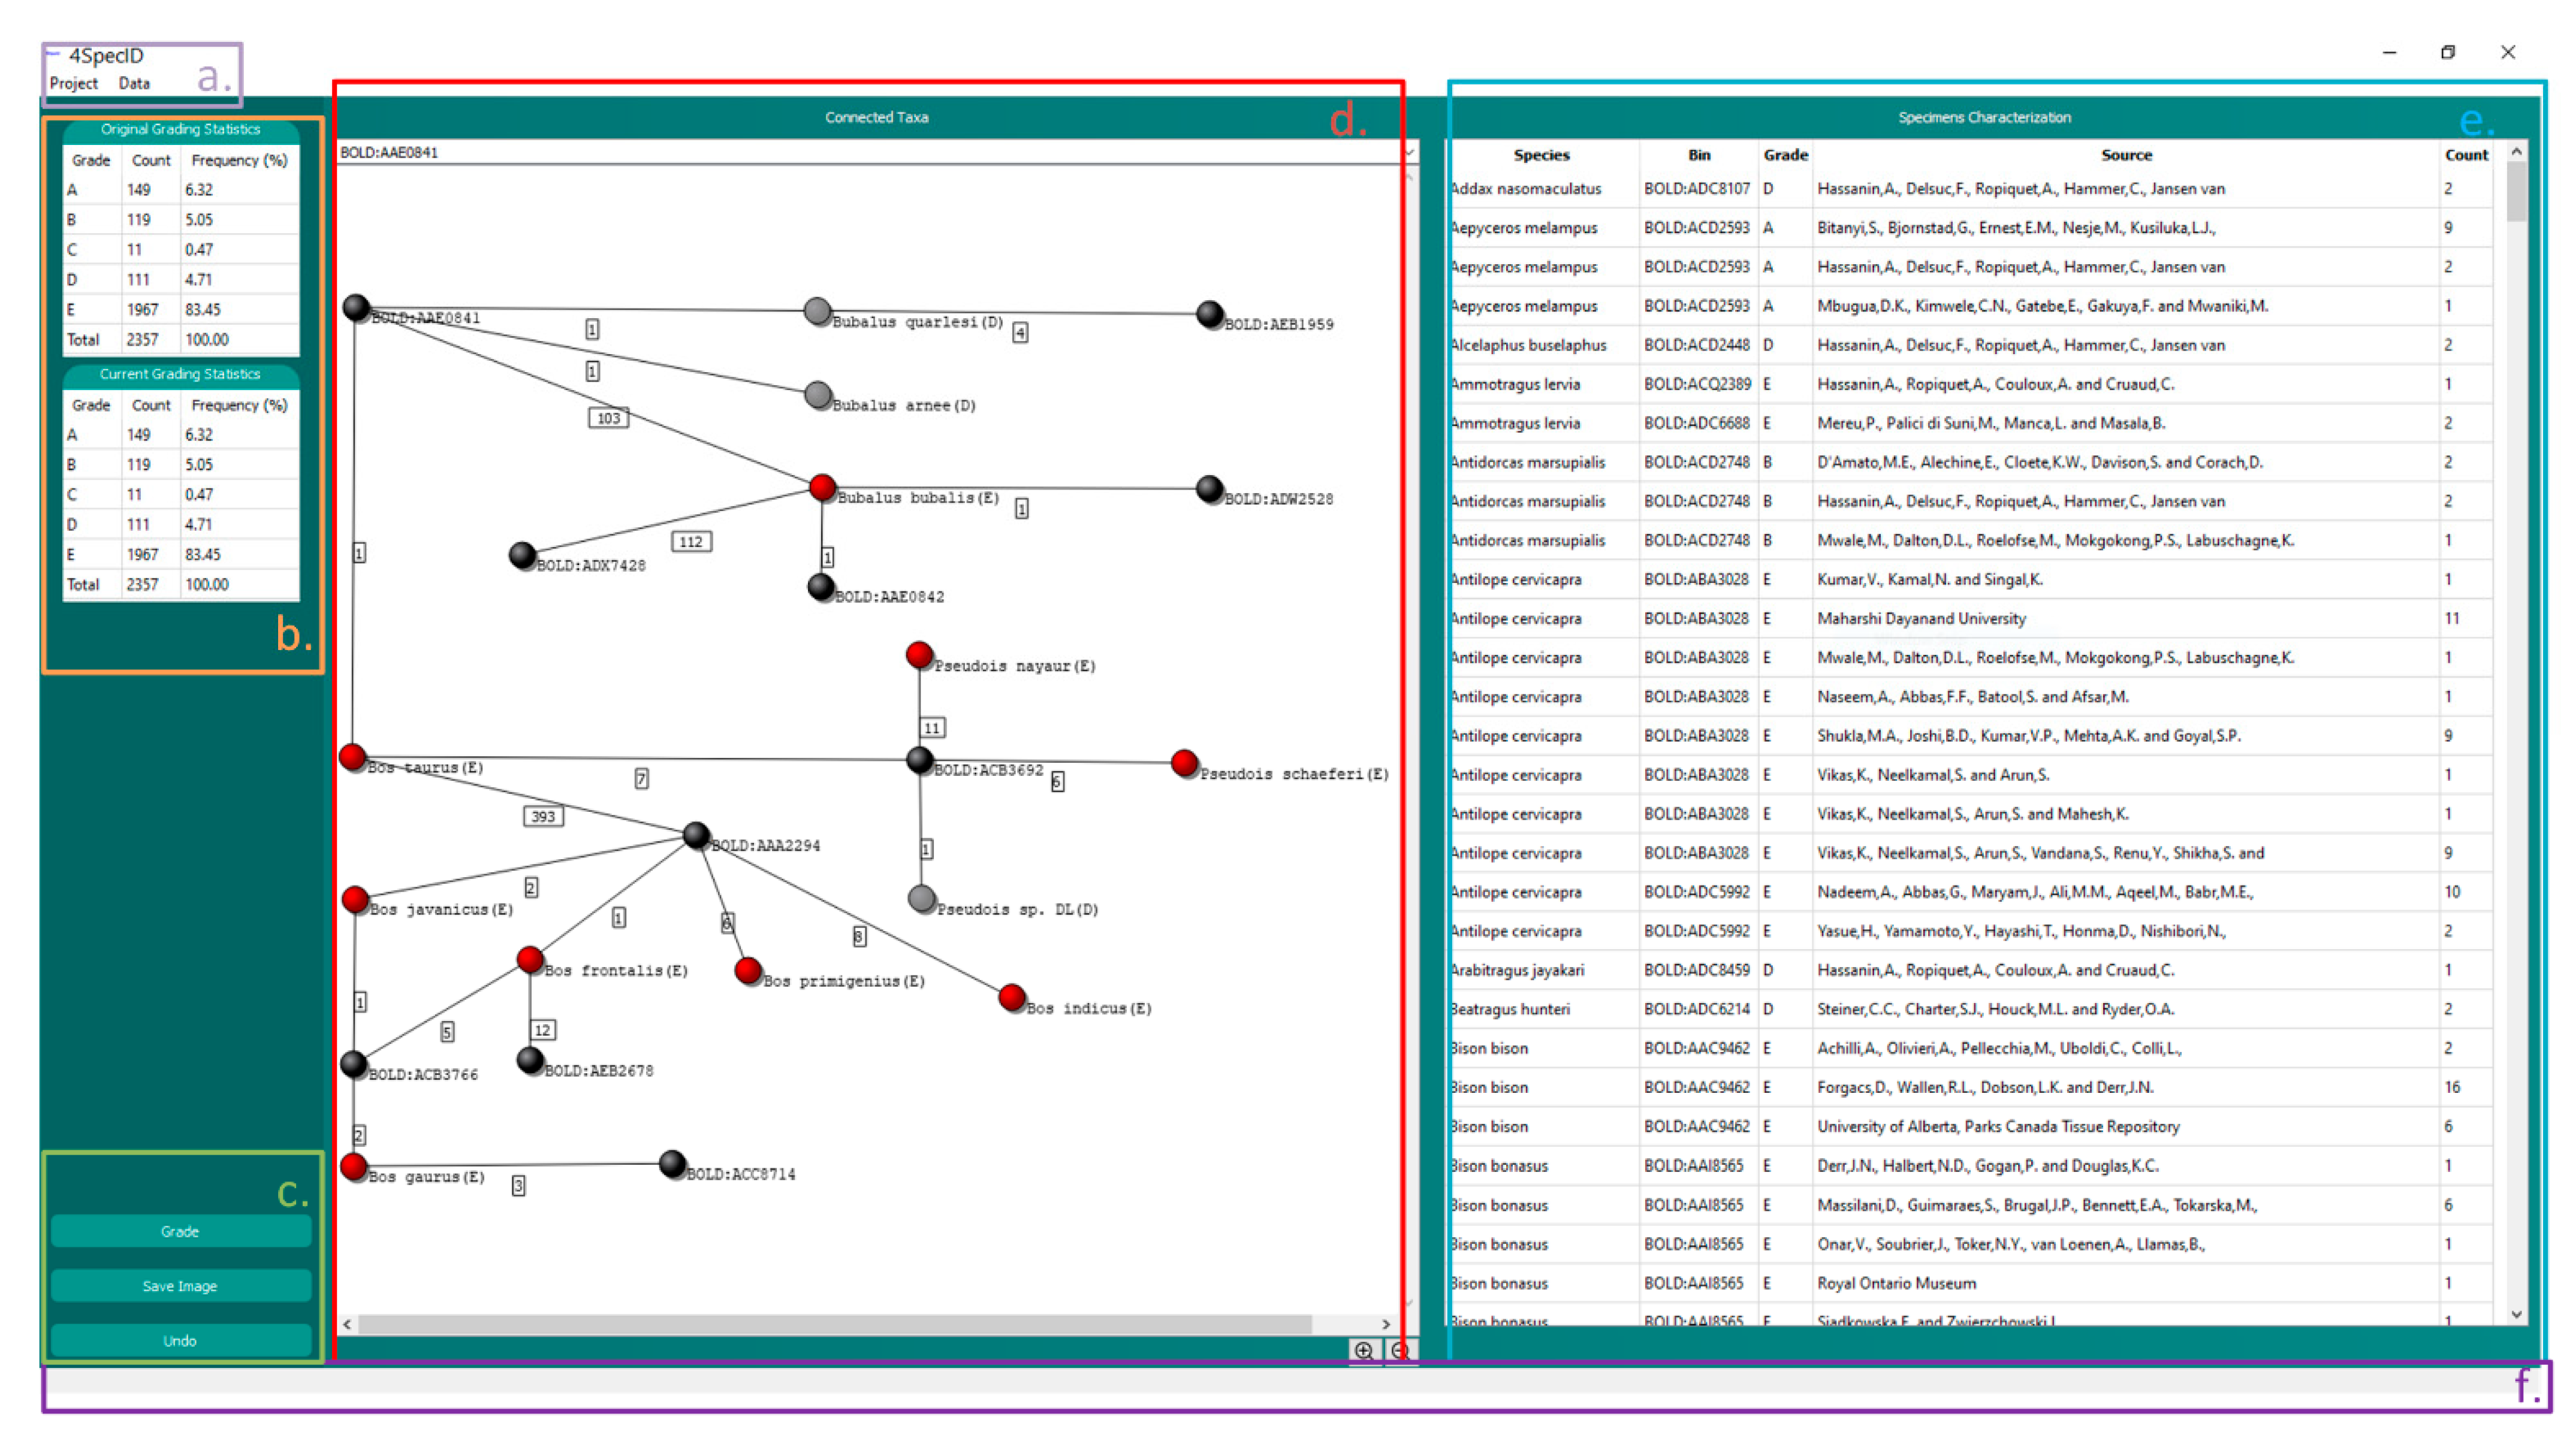Click the Grade button
The height and width of the screenshot is (1435, 2576).
pyautogui.click(x=181, y=1231)
